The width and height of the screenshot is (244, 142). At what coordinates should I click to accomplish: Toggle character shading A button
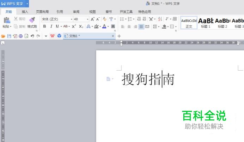point(113,26)
